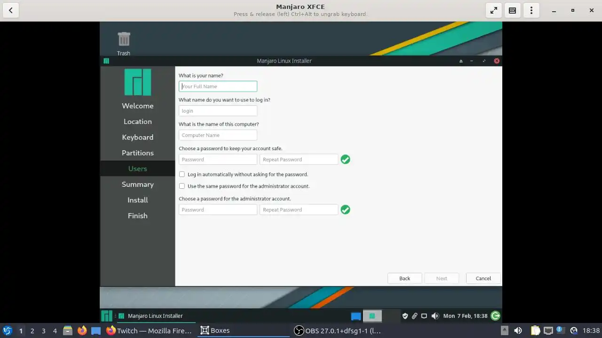602x338 pixels.
Task: Click the host update-notifier tray icon
Action: point(560,330)
